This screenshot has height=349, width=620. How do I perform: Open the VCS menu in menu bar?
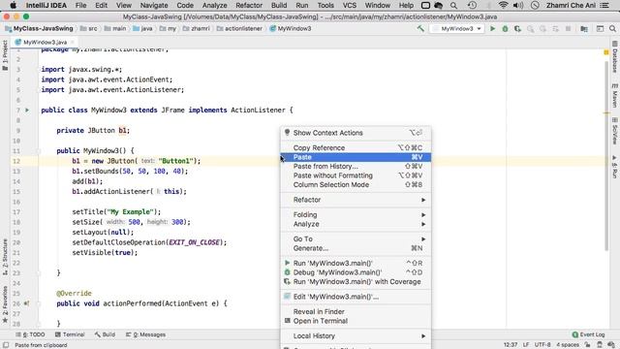[x=349, y=6]
